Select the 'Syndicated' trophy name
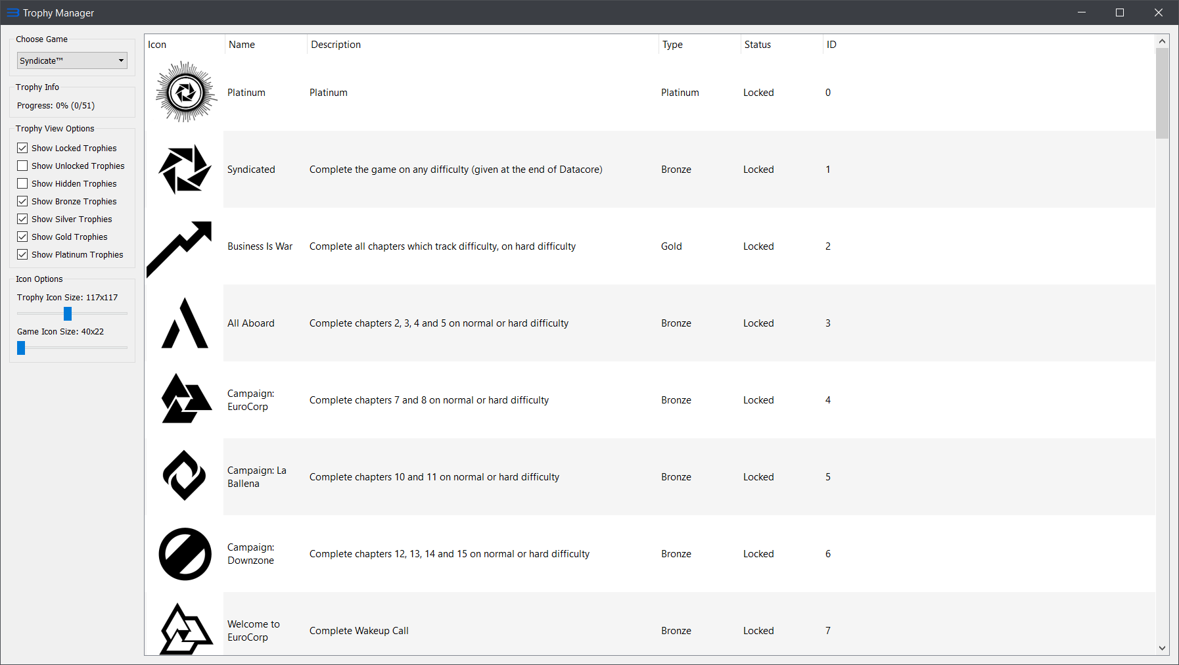The height and width of the screenshot is (665, 1179). pyautogui.click(x=251, y=170)
